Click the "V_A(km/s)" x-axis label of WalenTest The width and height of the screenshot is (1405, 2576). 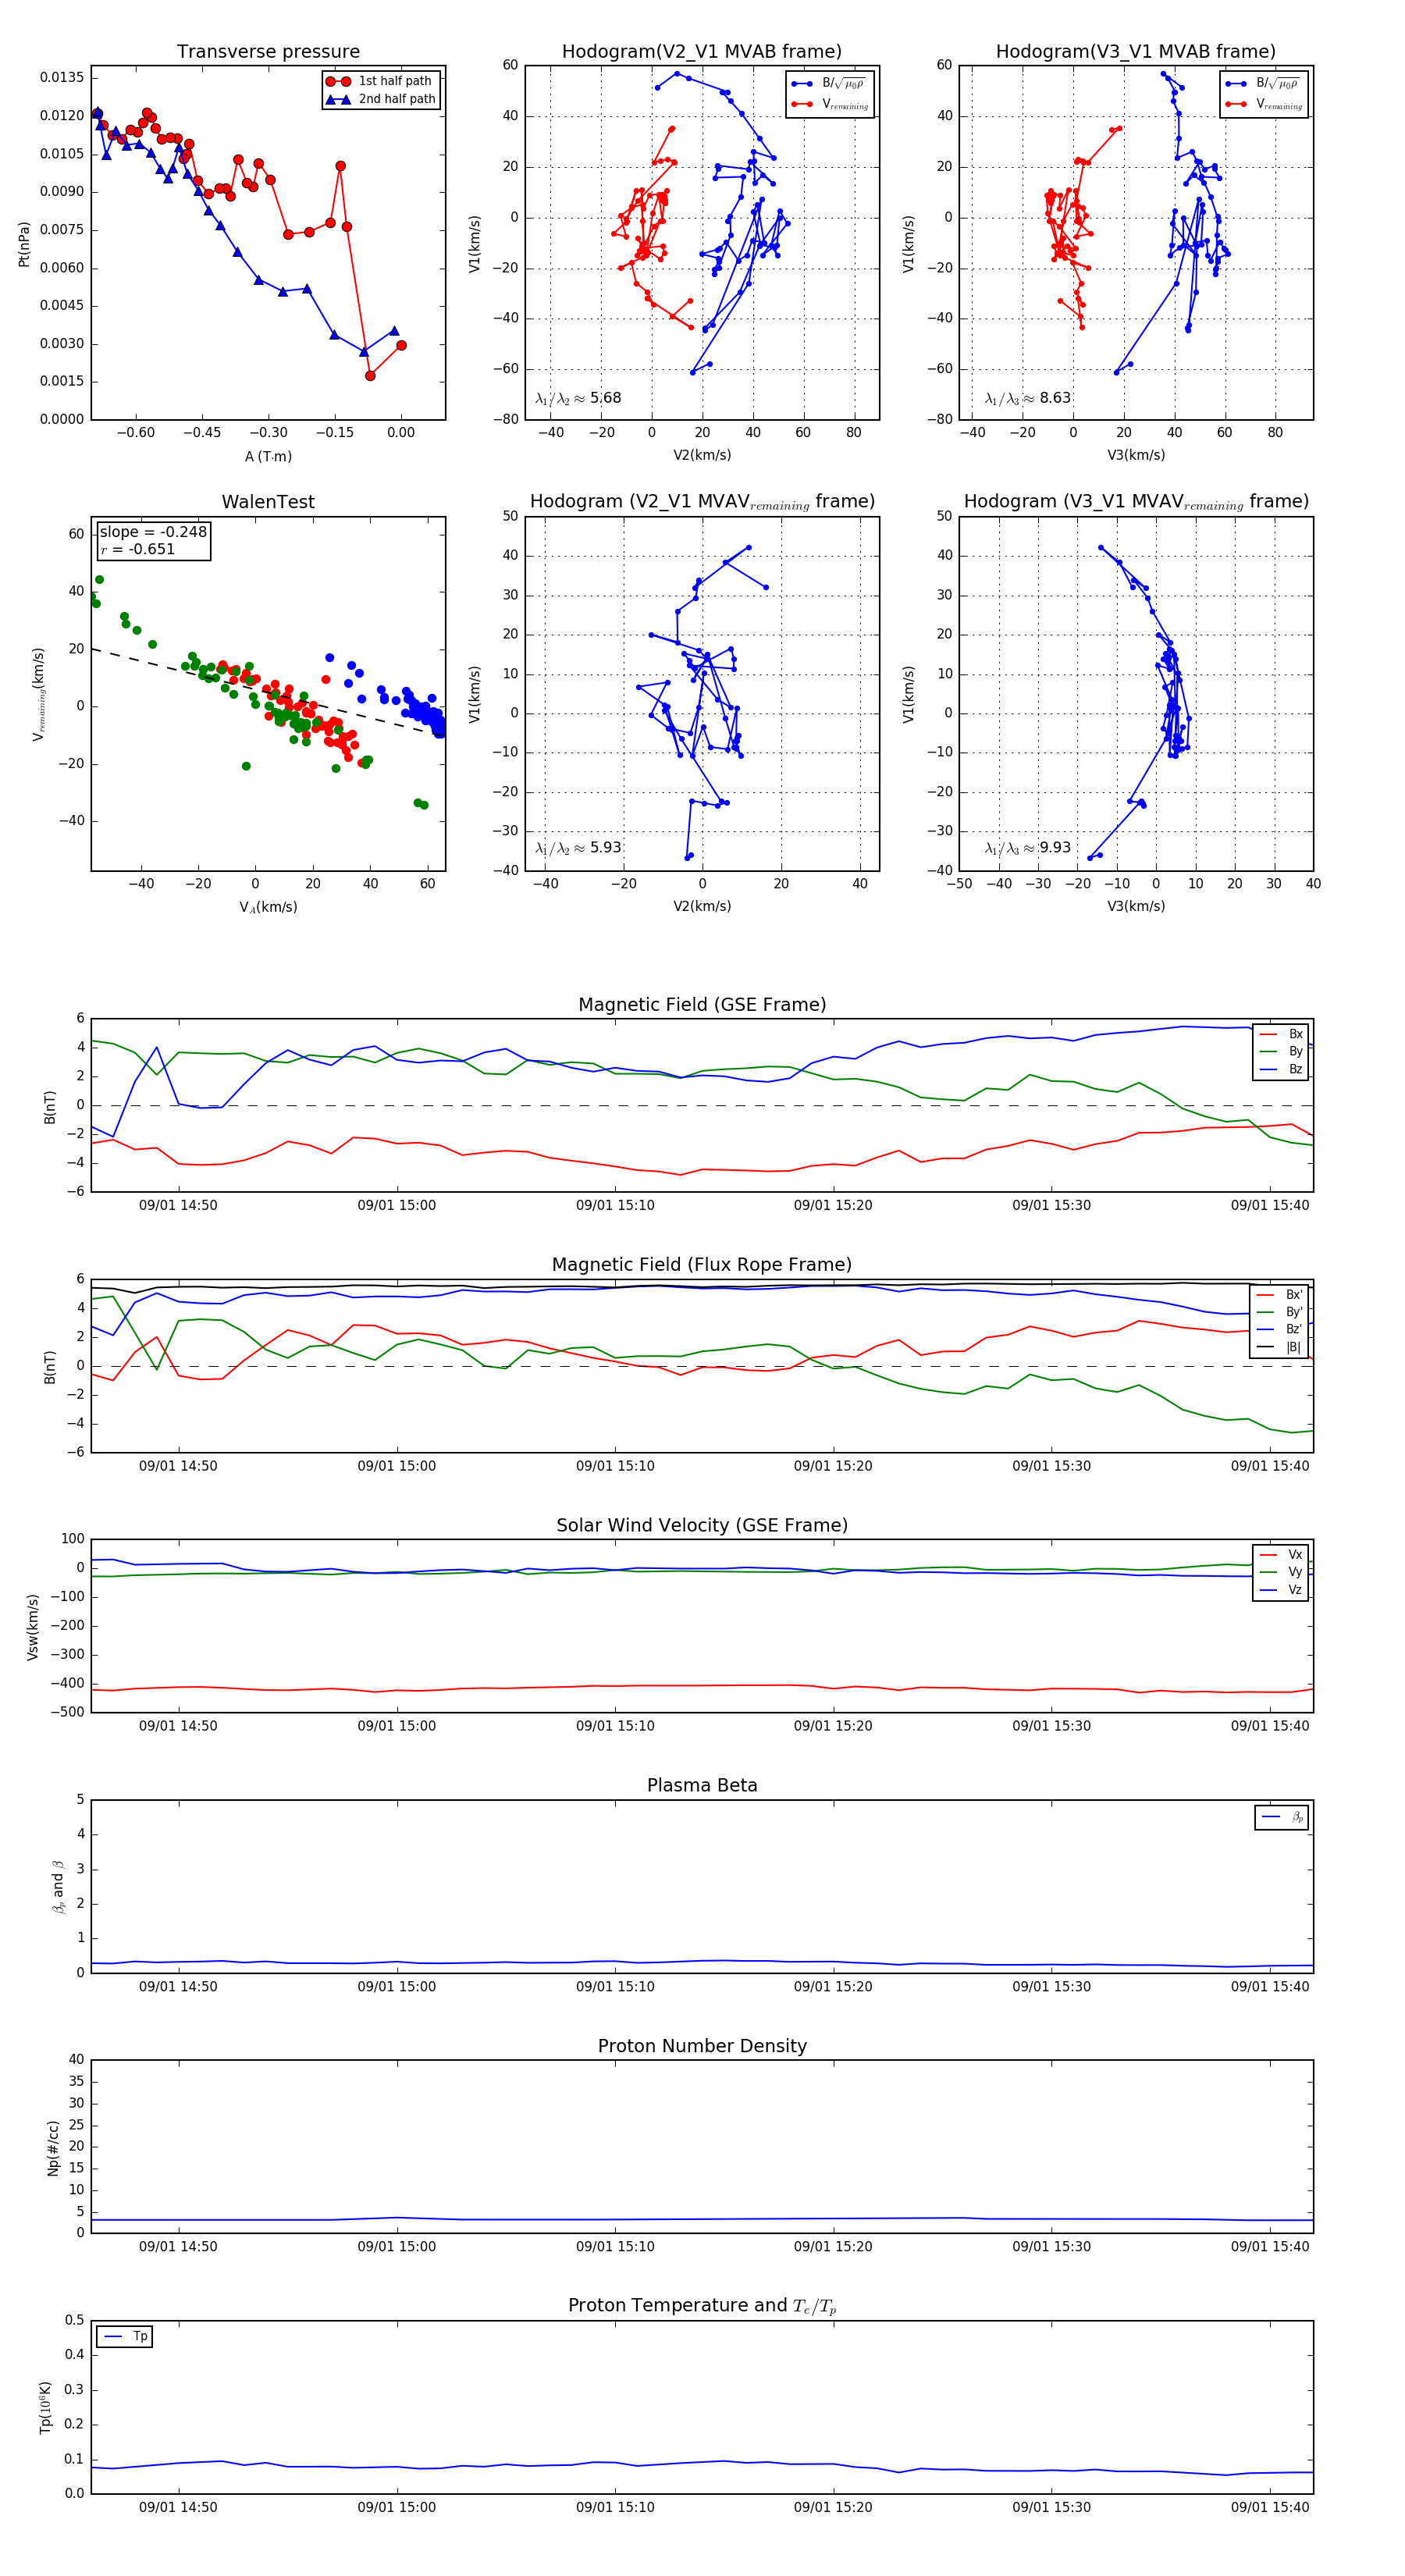pyautogui.click(x=268, y=907)
